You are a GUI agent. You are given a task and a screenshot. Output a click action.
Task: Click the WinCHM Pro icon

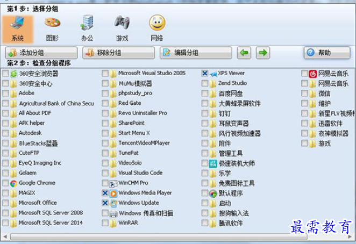113,183
